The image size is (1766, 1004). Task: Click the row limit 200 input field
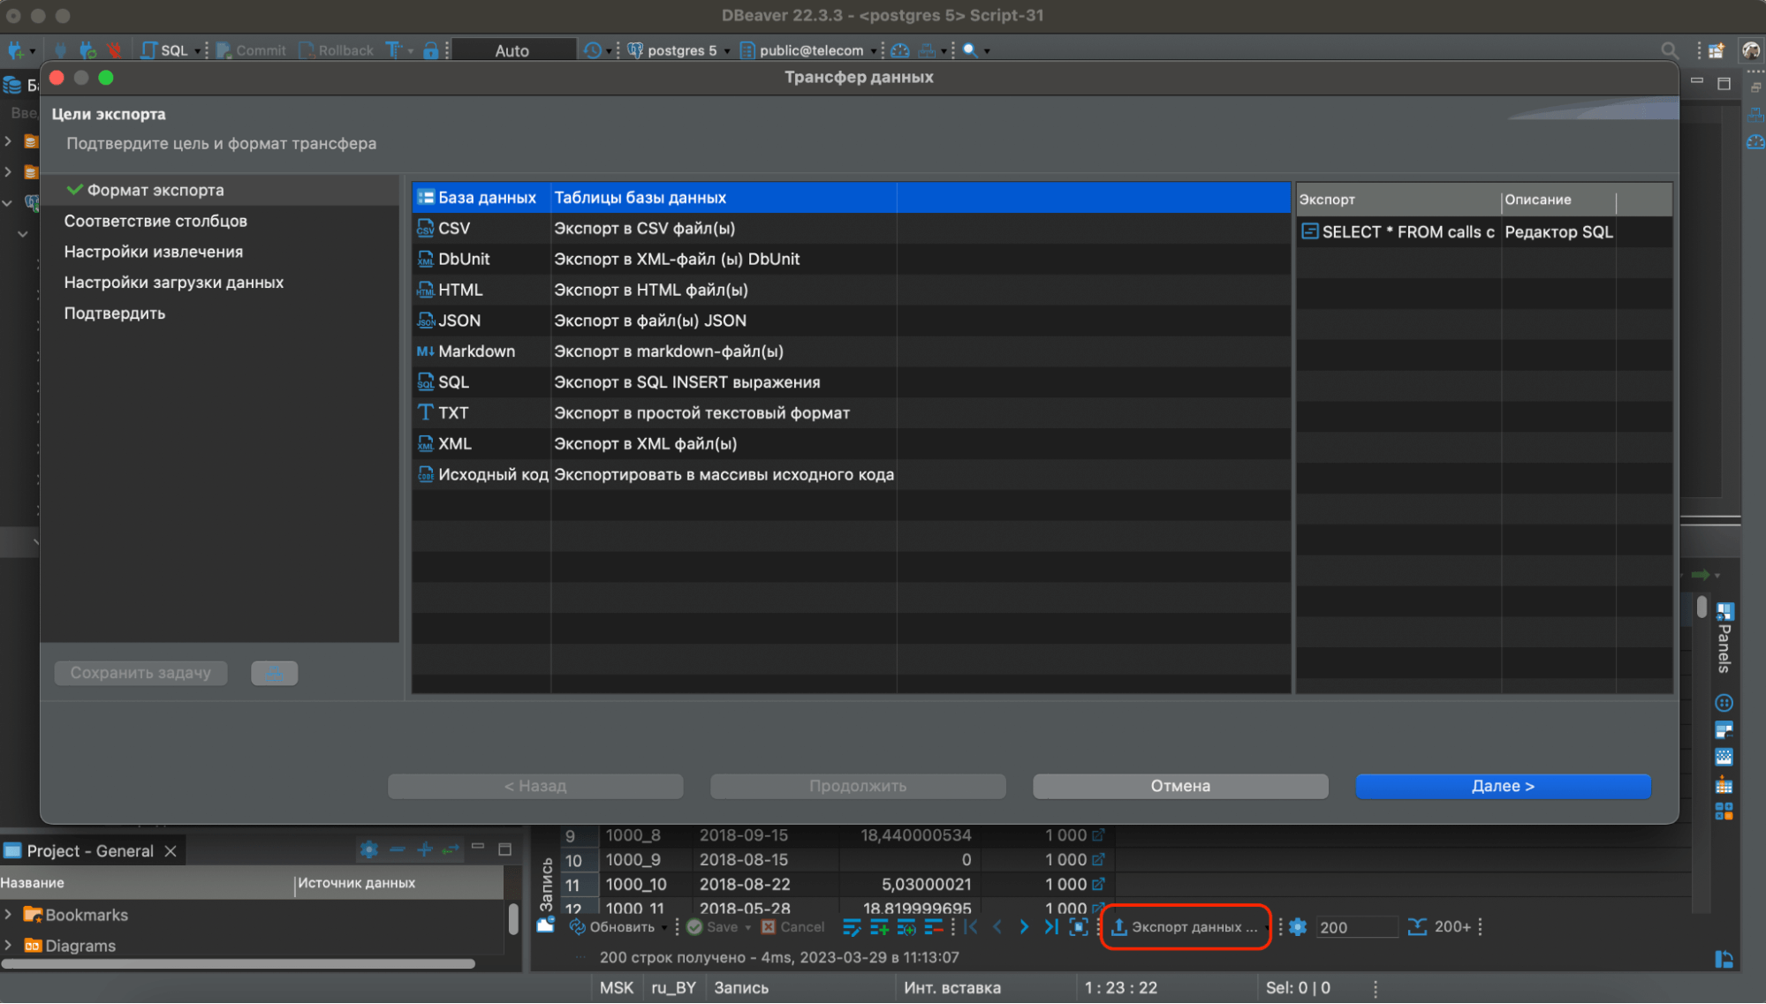[x=1354, y=927]
